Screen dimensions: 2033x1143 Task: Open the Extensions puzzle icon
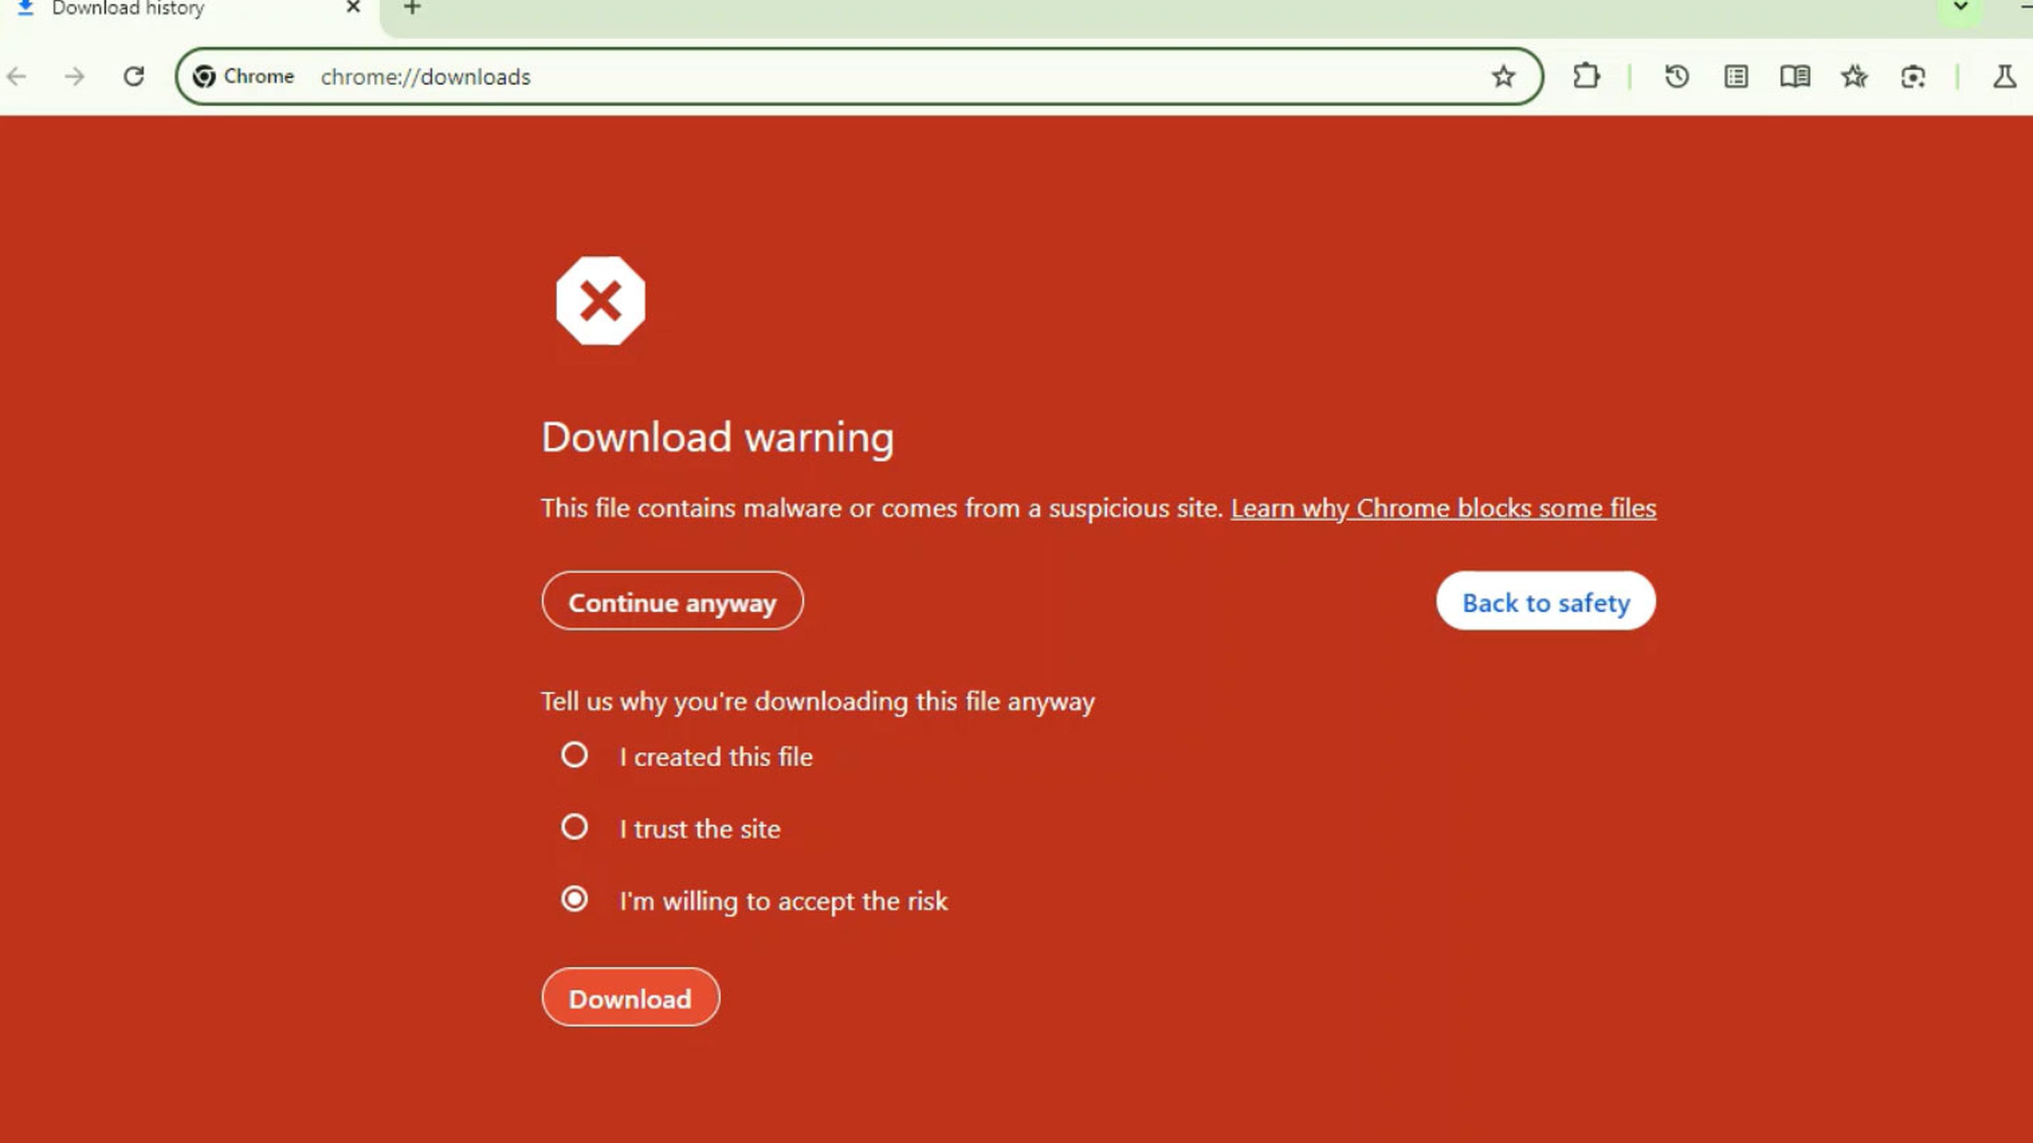coord(1586,77)
